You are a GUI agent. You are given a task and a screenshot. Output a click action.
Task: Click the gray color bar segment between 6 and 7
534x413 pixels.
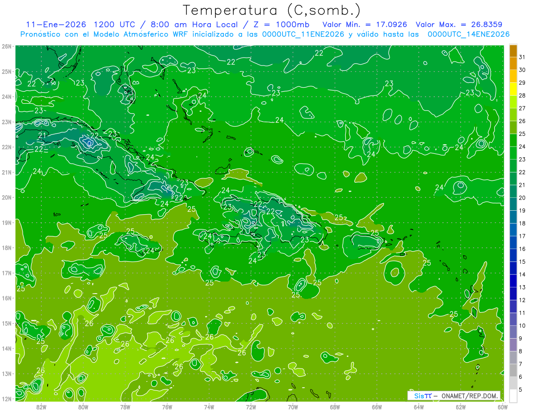pos(513,370)
